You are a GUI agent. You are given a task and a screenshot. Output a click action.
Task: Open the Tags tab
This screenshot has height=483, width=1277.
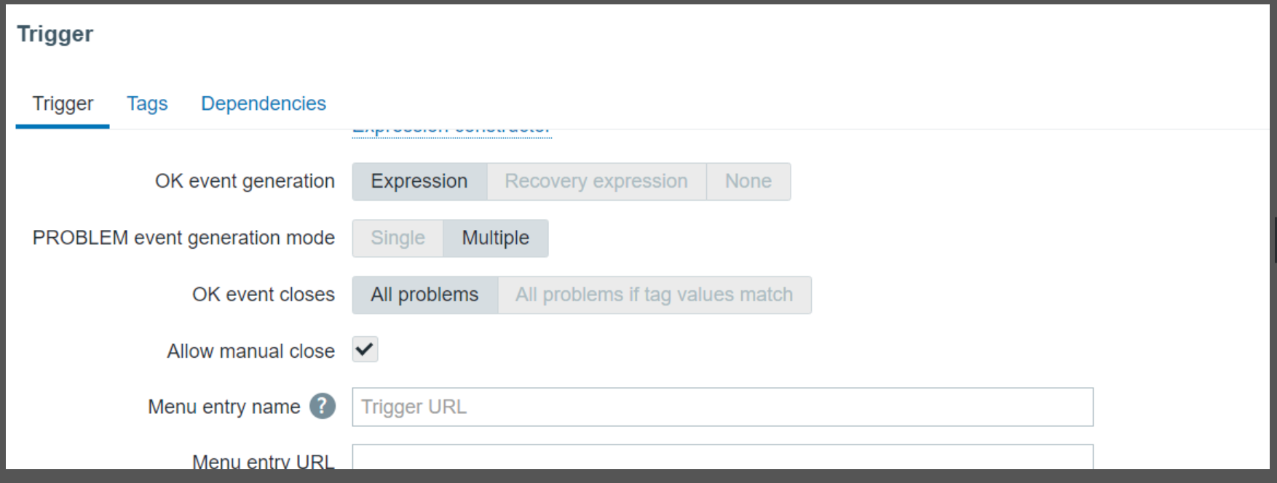pyautogui.click(x=147, y=104)
